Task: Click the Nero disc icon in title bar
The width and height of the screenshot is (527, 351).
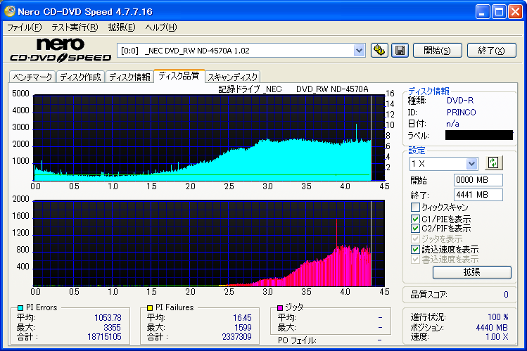Action: pos(9,11)
